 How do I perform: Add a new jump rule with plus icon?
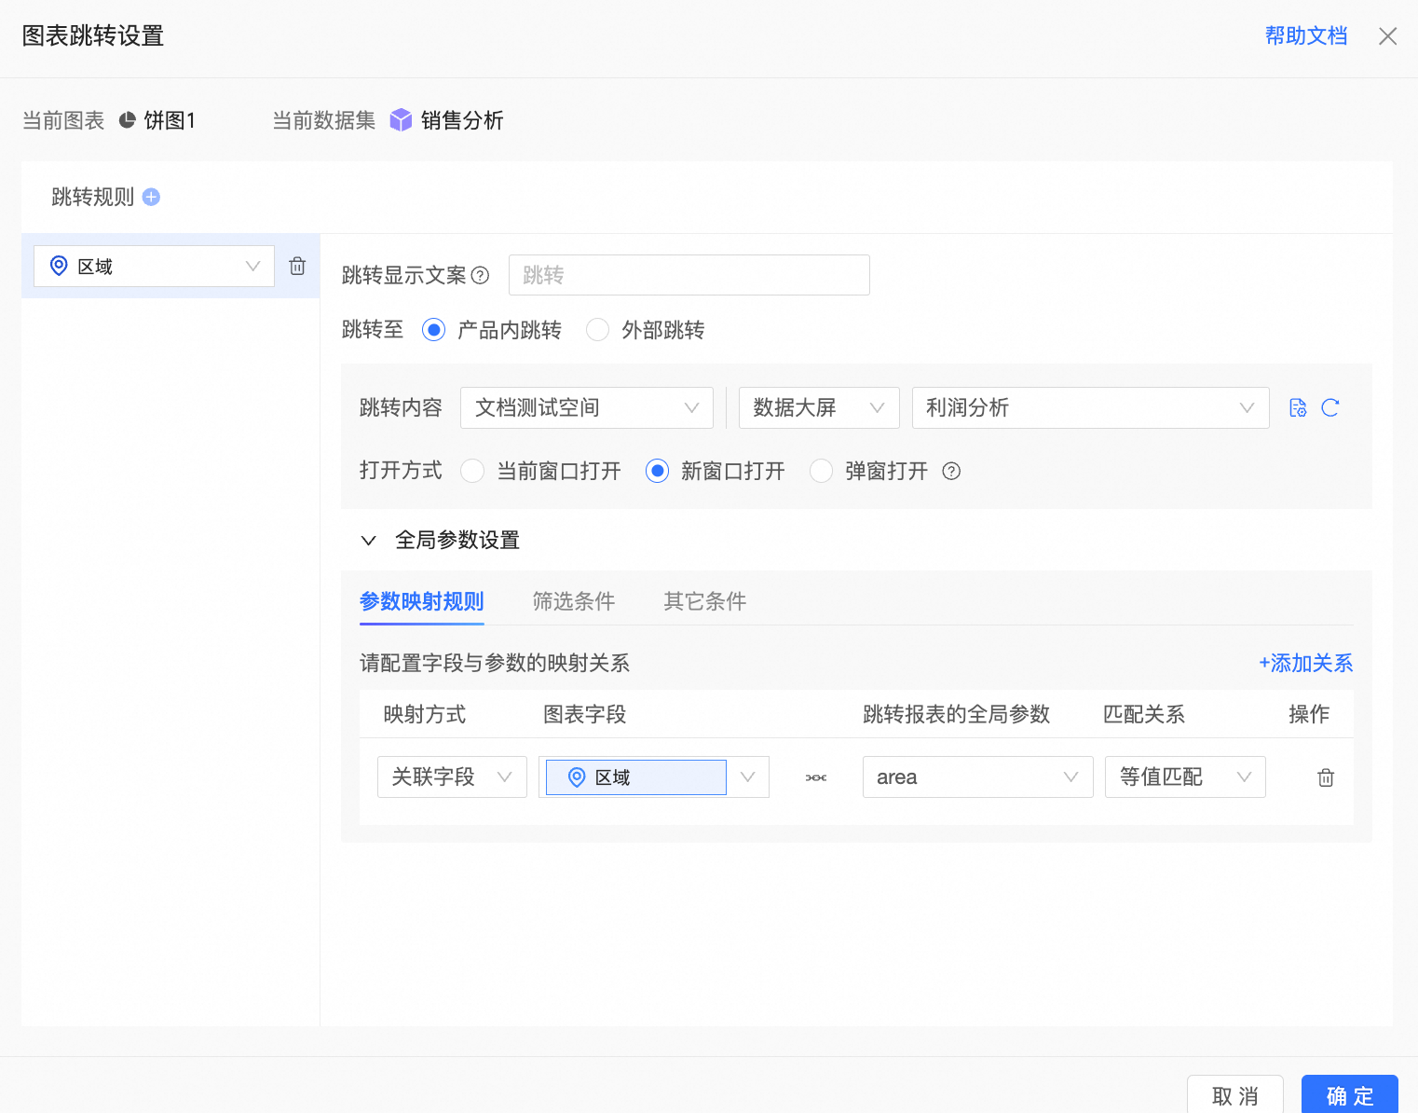coord(151,197)
